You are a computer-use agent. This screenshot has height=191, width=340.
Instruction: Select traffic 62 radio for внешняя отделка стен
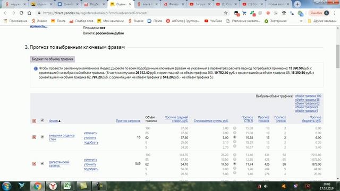click(235, 137)
